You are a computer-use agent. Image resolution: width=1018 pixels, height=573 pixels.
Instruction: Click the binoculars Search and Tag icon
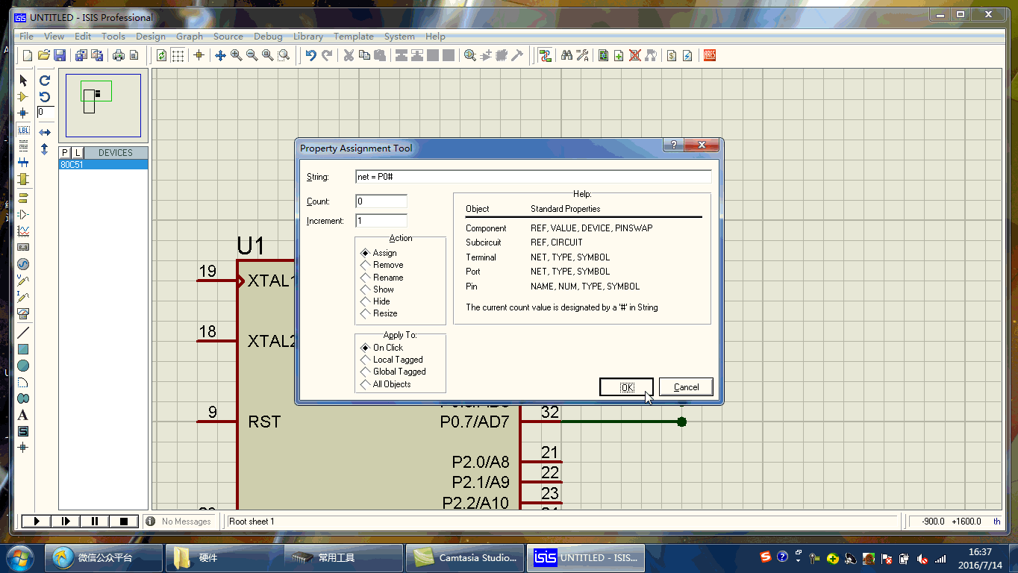pos(566,55)
